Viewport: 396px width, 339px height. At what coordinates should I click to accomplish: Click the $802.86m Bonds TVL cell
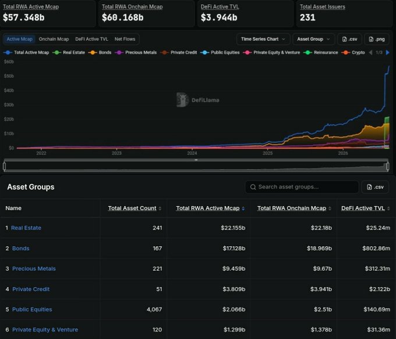[x=376, y=249]
